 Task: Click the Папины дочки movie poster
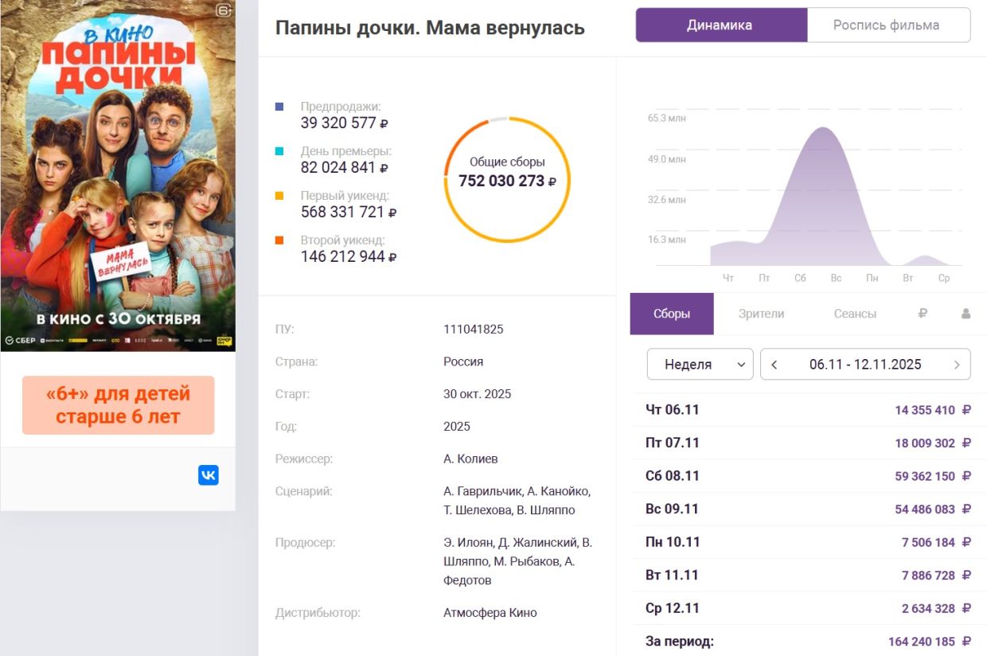pyautogui.click(x=118, y=175)
